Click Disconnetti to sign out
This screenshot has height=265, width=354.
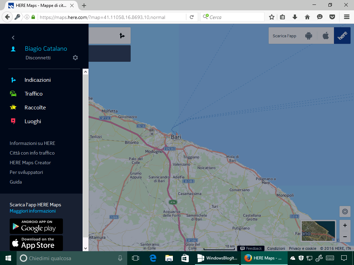tap(38, 58)
